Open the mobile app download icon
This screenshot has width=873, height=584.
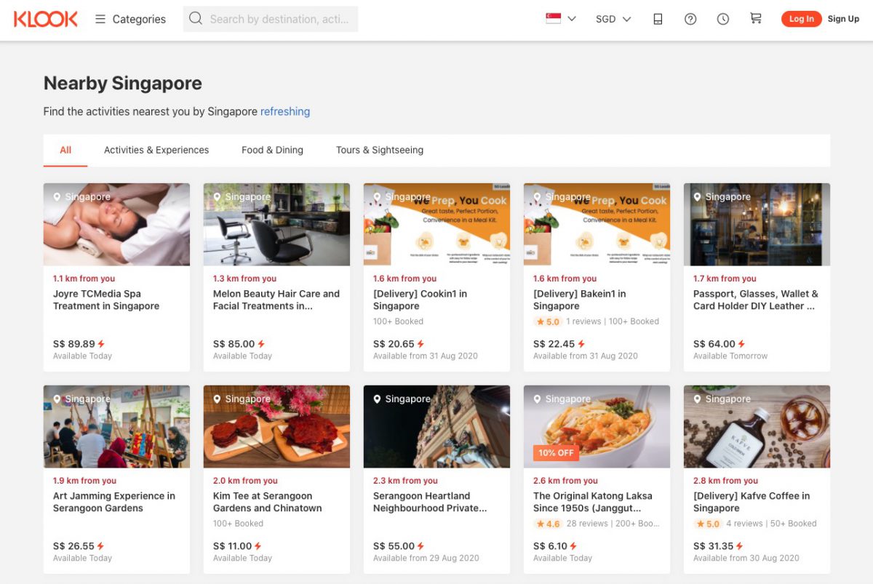(657, 18)
